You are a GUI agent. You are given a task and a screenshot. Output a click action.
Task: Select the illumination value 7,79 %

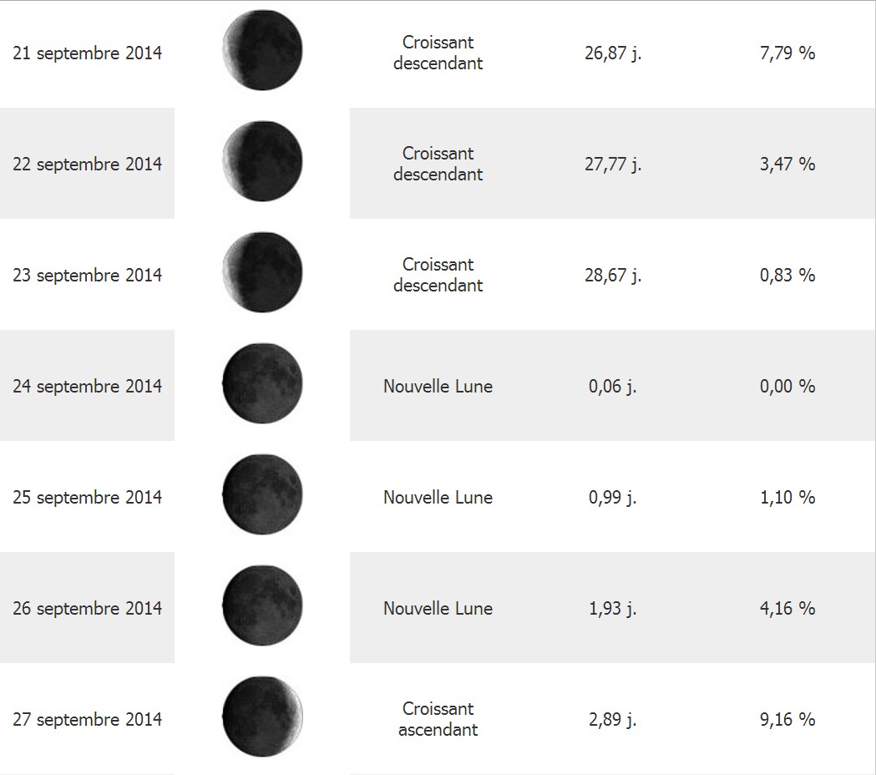[787, 53]
